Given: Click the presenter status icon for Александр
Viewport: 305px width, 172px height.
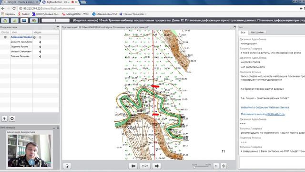Looking at the screenshot, I should (5, 37).
